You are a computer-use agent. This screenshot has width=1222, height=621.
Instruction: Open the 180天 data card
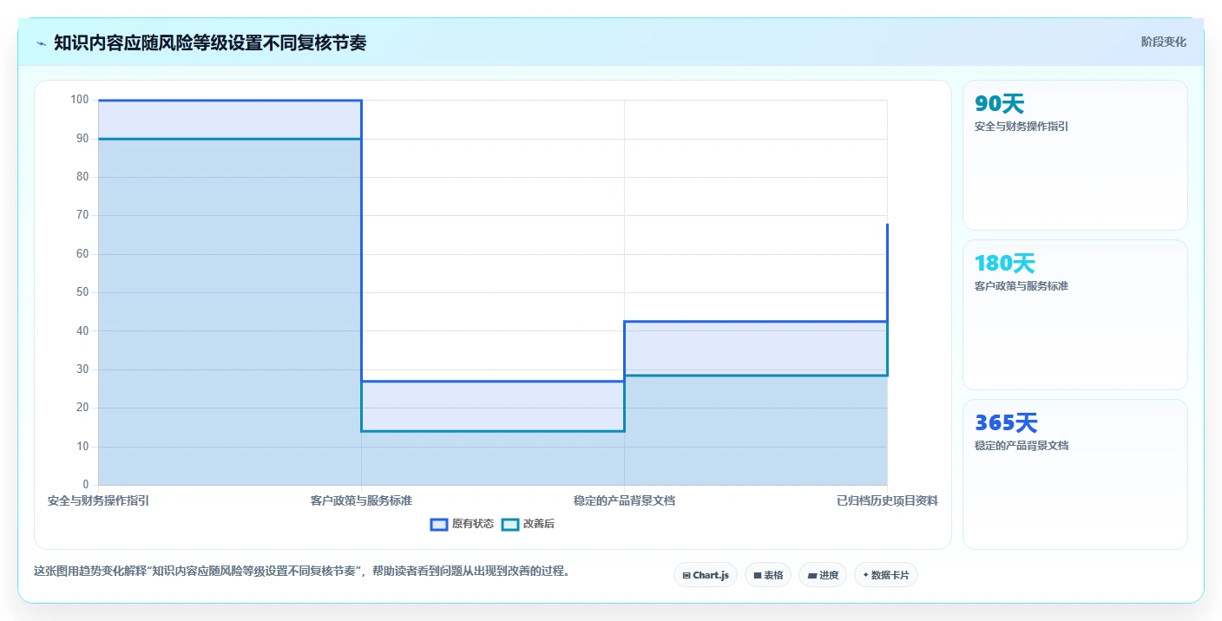1075,315
